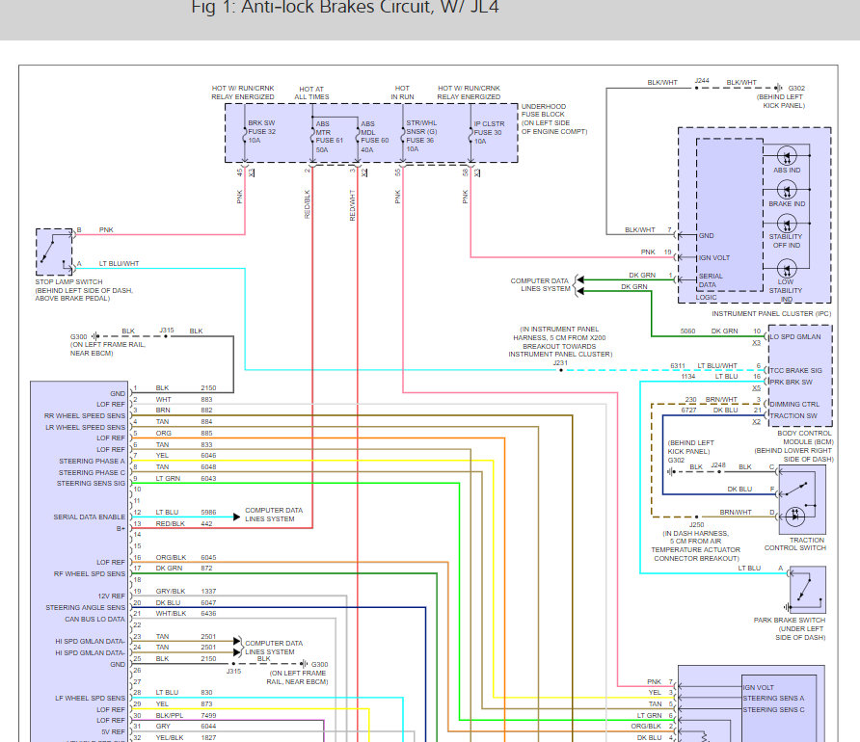Click the STOP LAMP SWITCH label

(68, 281)
